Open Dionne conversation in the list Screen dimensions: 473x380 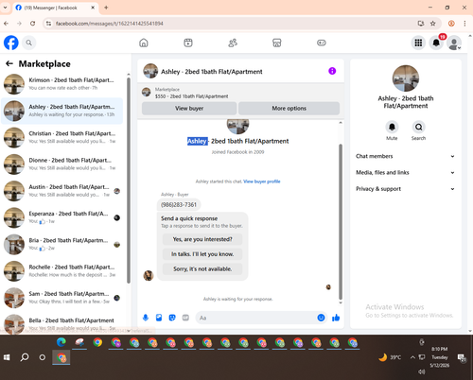click(62, 164)
